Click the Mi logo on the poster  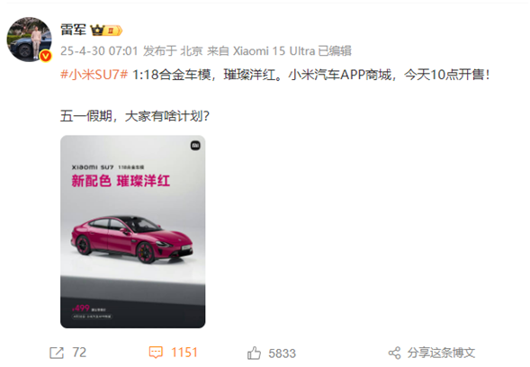(x=195, y=146)
